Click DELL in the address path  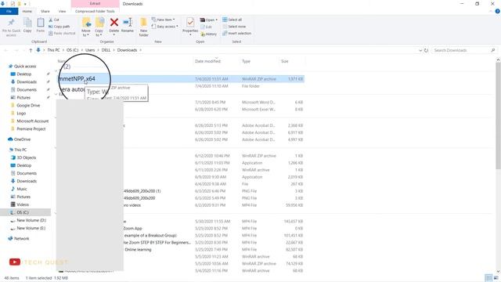coord(106,50)
